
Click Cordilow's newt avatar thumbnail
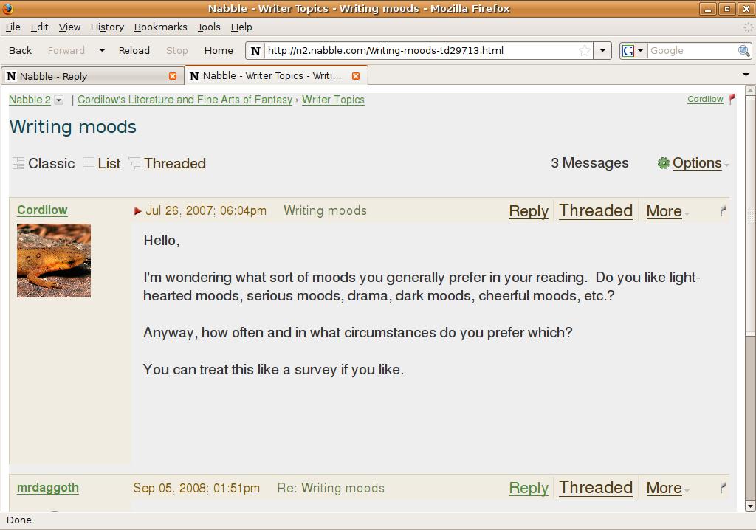(54, 261)
